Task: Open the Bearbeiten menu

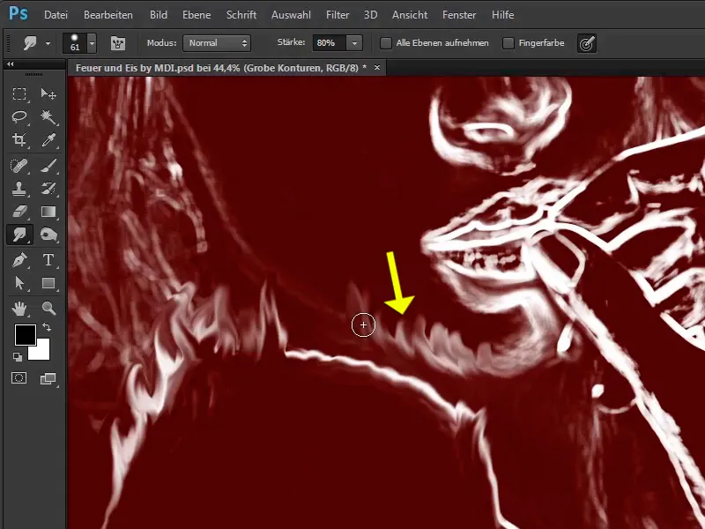Action: (x=108, y=15)
